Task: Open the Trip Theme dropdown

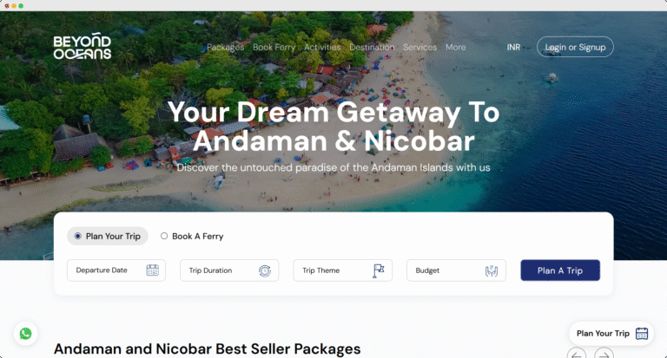Action: click(342, 270)
